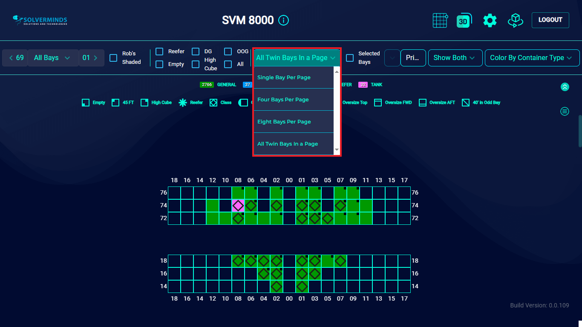Select Four Bays Per Page option
This screenshot has height=327, width=582.
click(x=293, y=100)
